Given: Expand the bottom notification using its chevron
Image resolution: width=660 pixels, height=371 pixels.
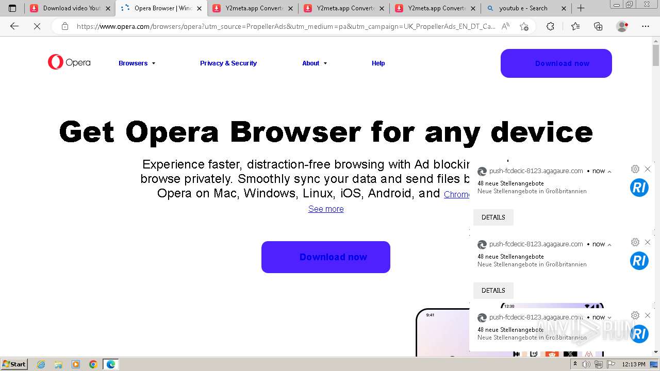Looking at the screenshot, I should (x=609, y=318).
